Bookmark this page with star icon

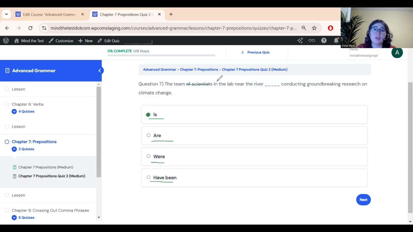[314, 28]
